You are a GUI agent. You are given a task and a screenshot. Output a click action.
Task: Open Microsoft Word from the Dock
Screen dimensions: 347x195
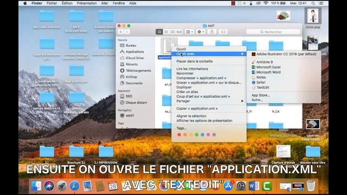tap(254, 186)
